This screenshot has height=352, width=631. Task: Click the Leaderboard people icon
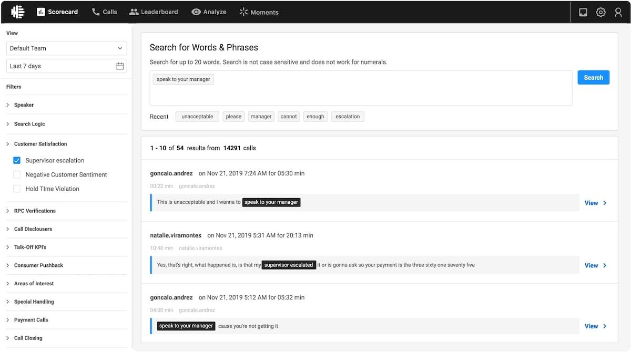(134, 12)
